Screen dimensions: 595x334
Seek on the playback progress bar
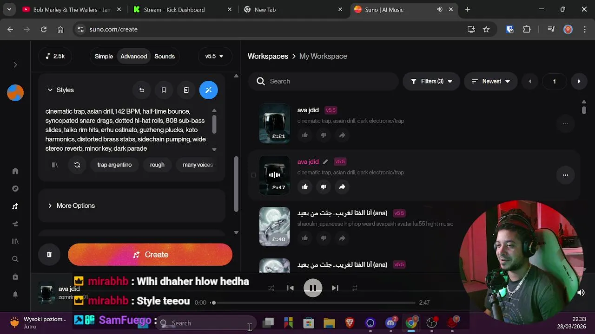pos(314,302)
